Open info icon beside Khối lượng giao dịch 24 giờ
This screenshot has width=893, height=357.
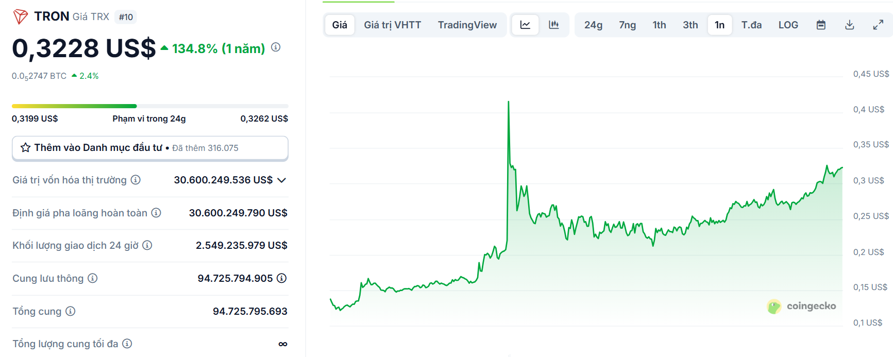147,245
